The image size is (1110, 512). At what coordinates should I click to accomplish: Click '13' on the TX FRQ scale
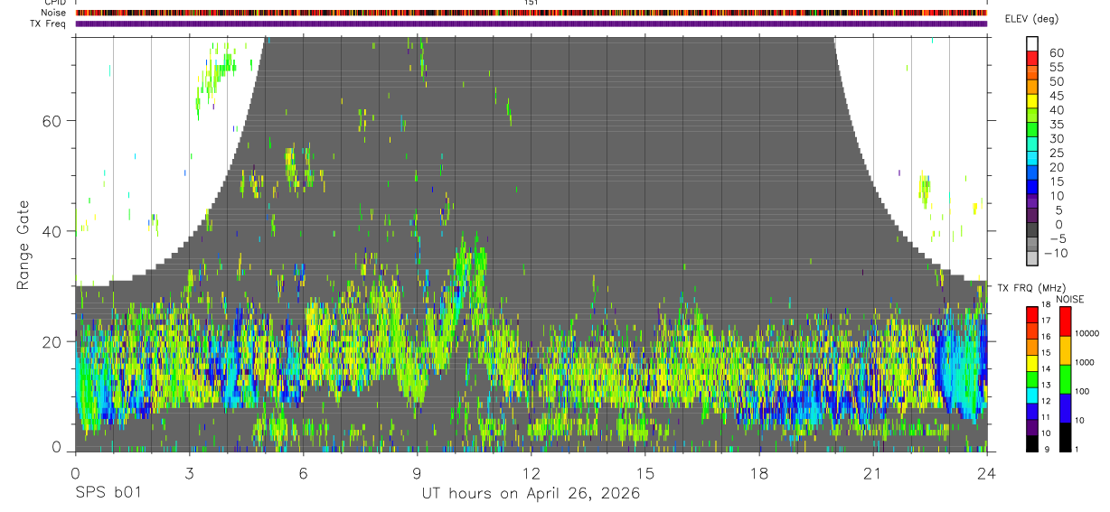click(x=1045, y=385)
